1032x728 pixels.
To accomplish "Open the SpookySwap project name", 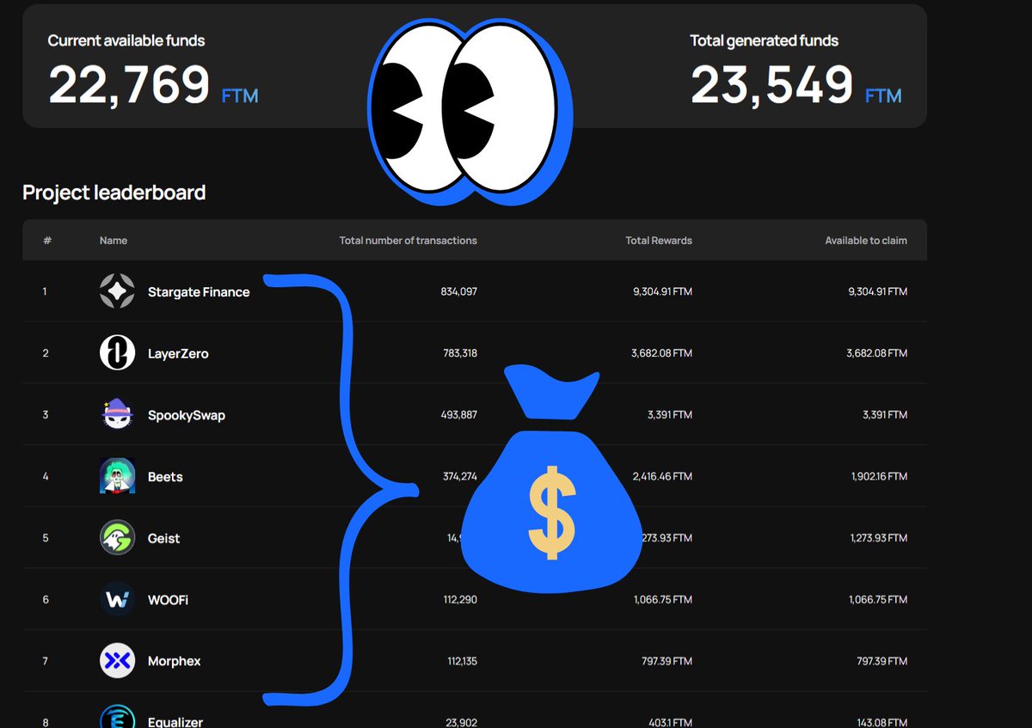I will 187,415.
